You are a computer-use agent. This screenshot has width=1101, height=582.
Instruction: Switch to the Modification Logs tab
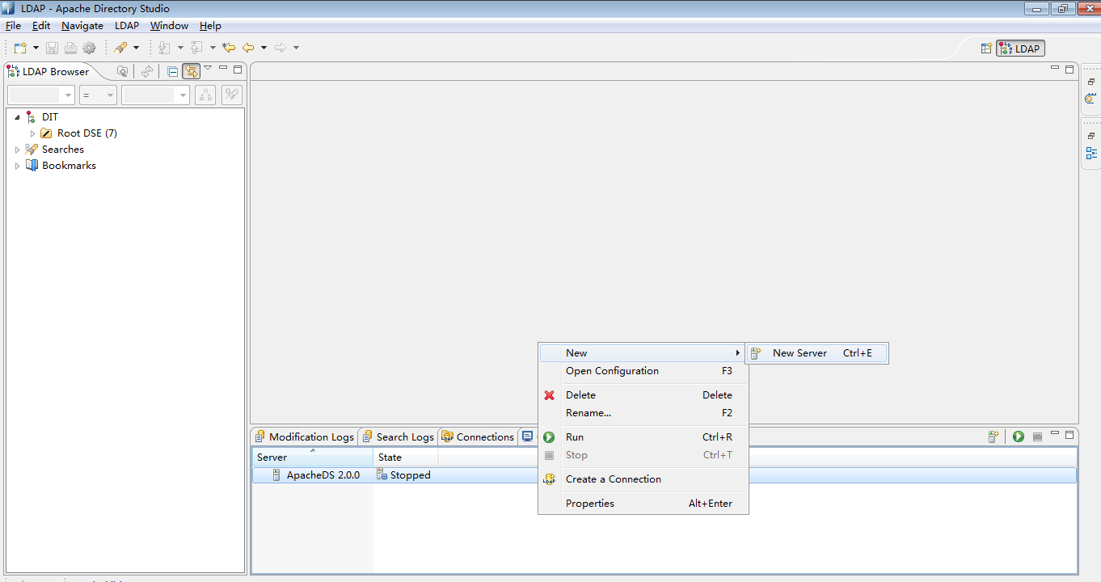pyautogui.click(x=304, y=436)
